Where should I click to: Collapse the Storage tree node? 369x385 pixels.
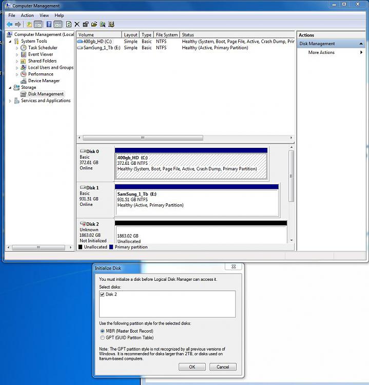(10, 88)
